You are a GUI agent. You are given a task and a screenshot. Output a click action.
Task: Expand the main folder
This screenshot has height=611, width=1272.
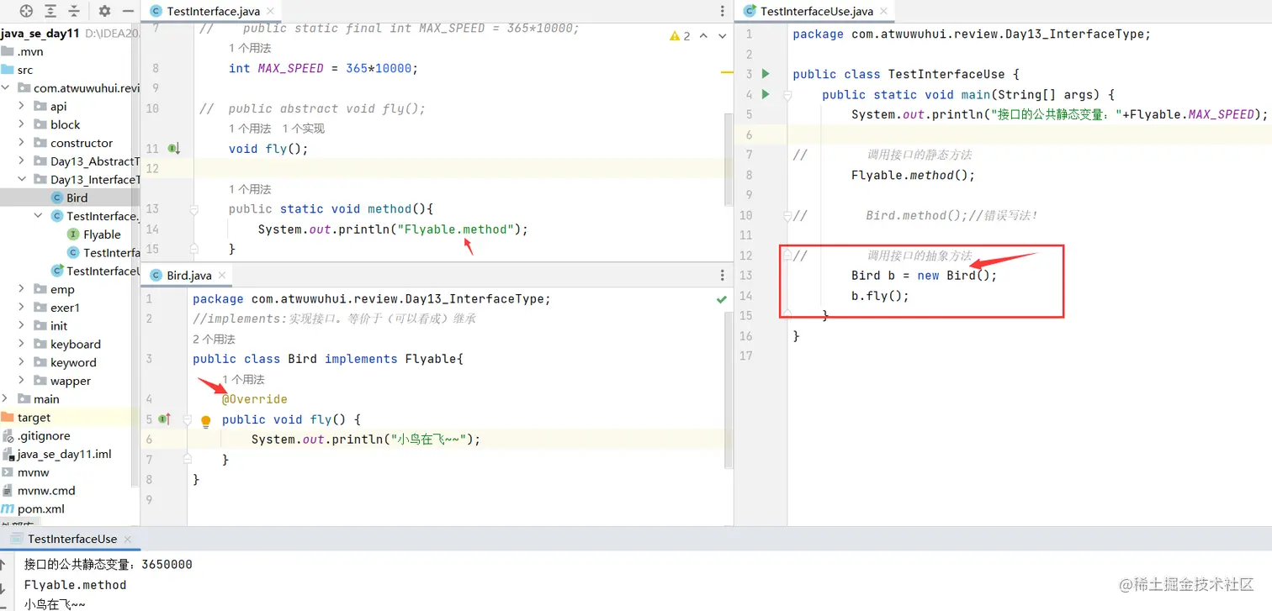[x=6, y=399]
